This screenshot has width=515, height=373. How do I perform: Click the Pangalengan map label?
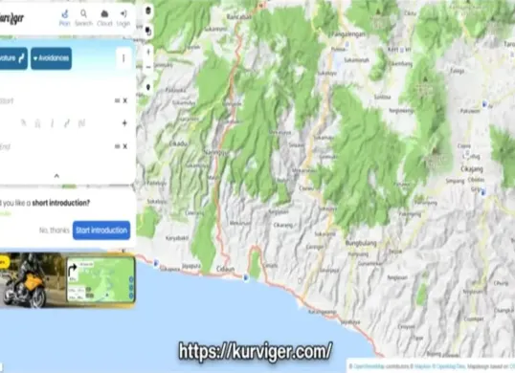(x=348, y=34)
